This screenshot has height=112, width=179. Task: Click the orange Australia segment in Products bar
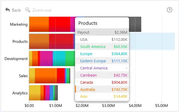coord(39,41)
